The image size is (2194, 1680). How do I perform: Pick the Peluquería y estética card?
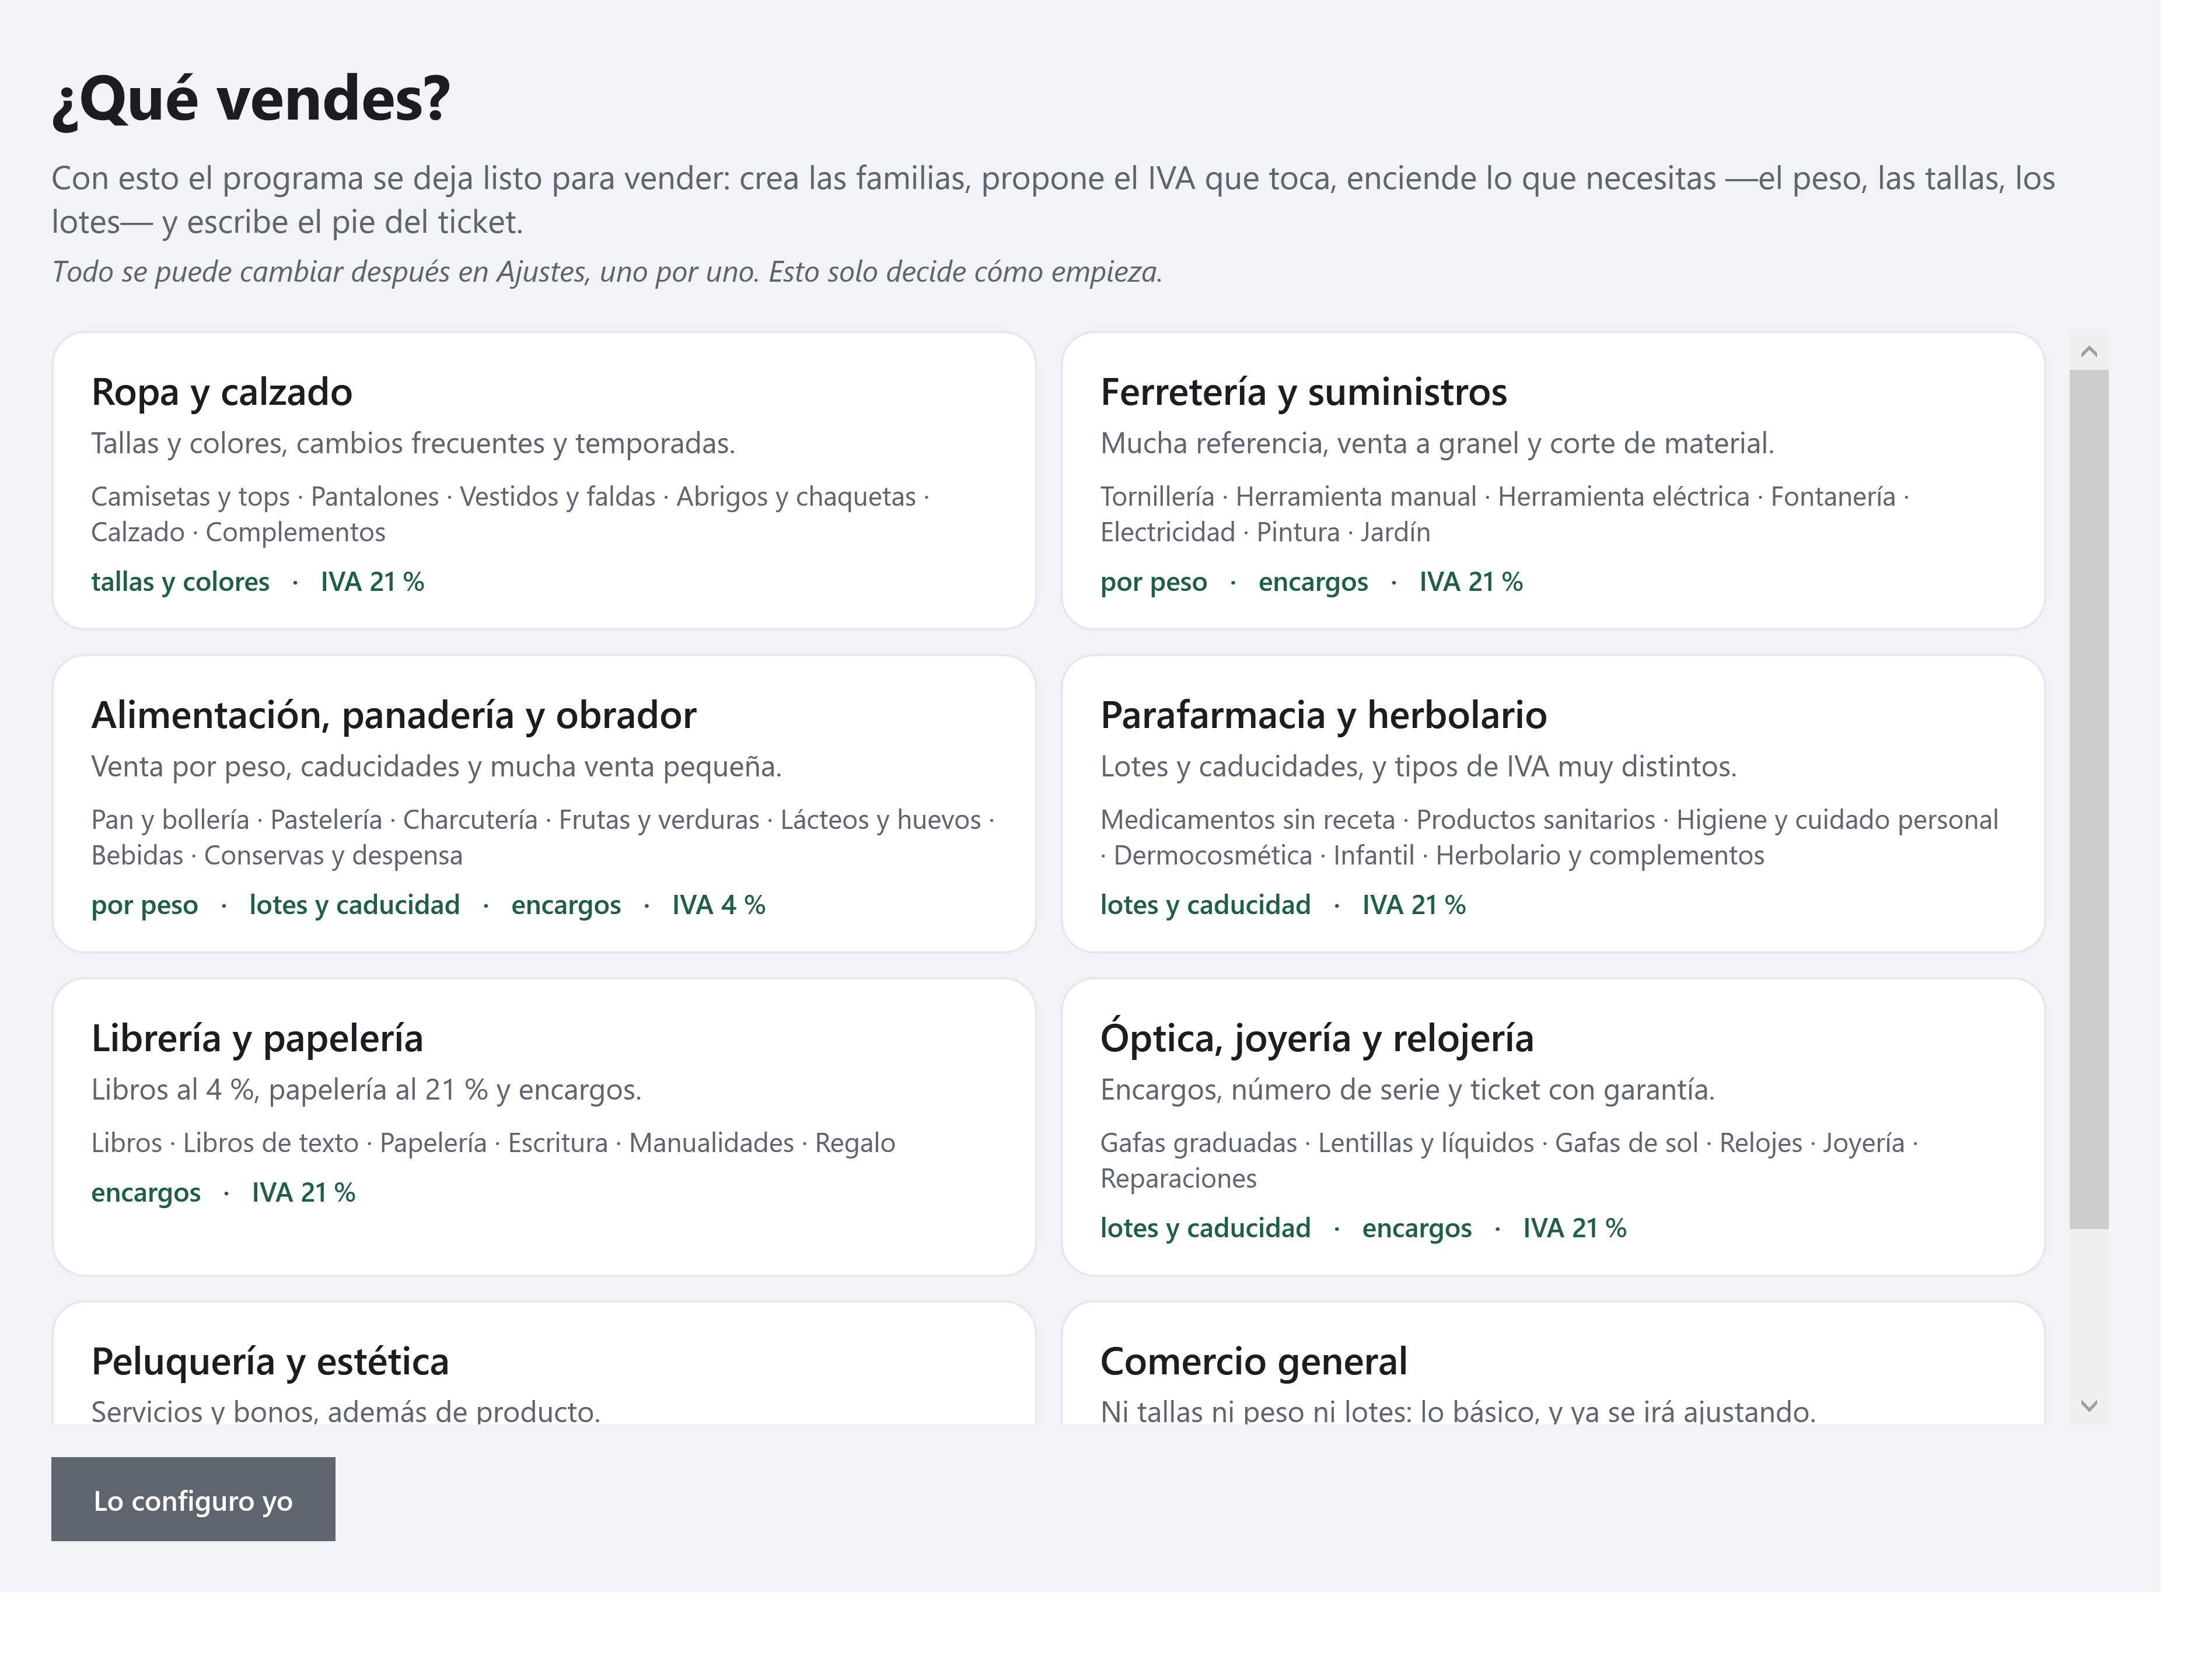(x=543, y=1363)
